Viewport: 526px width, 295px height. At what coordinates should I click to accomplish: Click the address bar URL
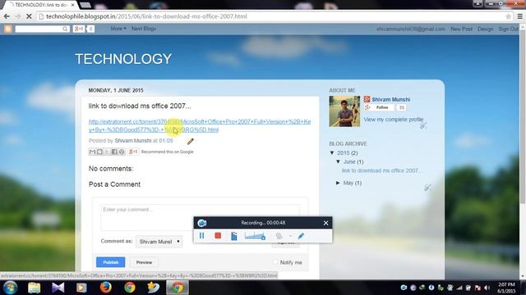click(146, 16)
